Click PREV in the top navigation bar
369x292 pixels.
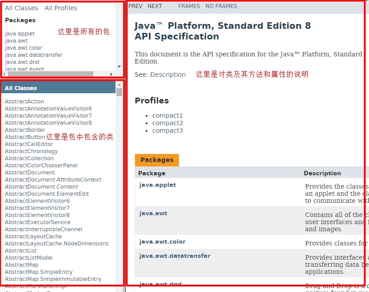(135, 6)
